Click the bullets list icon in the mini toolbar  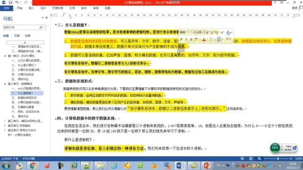[x=211, y=39]
